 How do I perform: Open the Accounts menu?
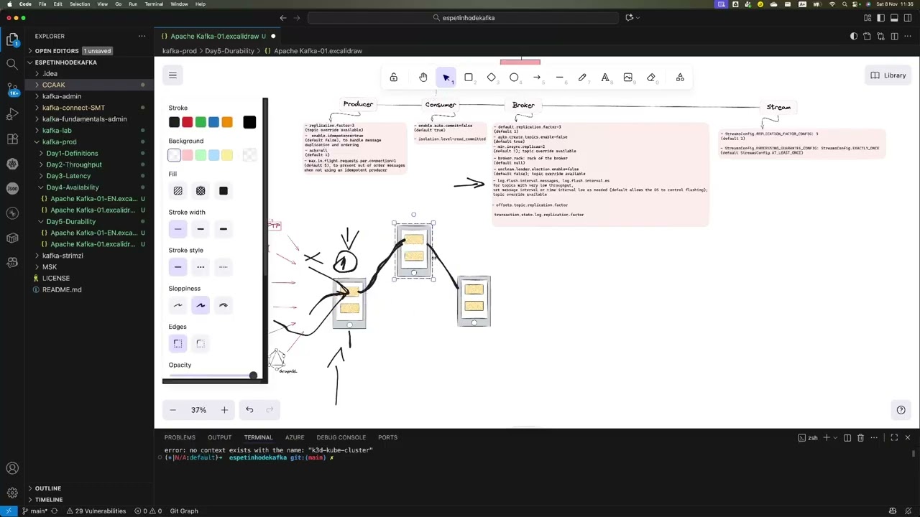[x=12, y=469]
